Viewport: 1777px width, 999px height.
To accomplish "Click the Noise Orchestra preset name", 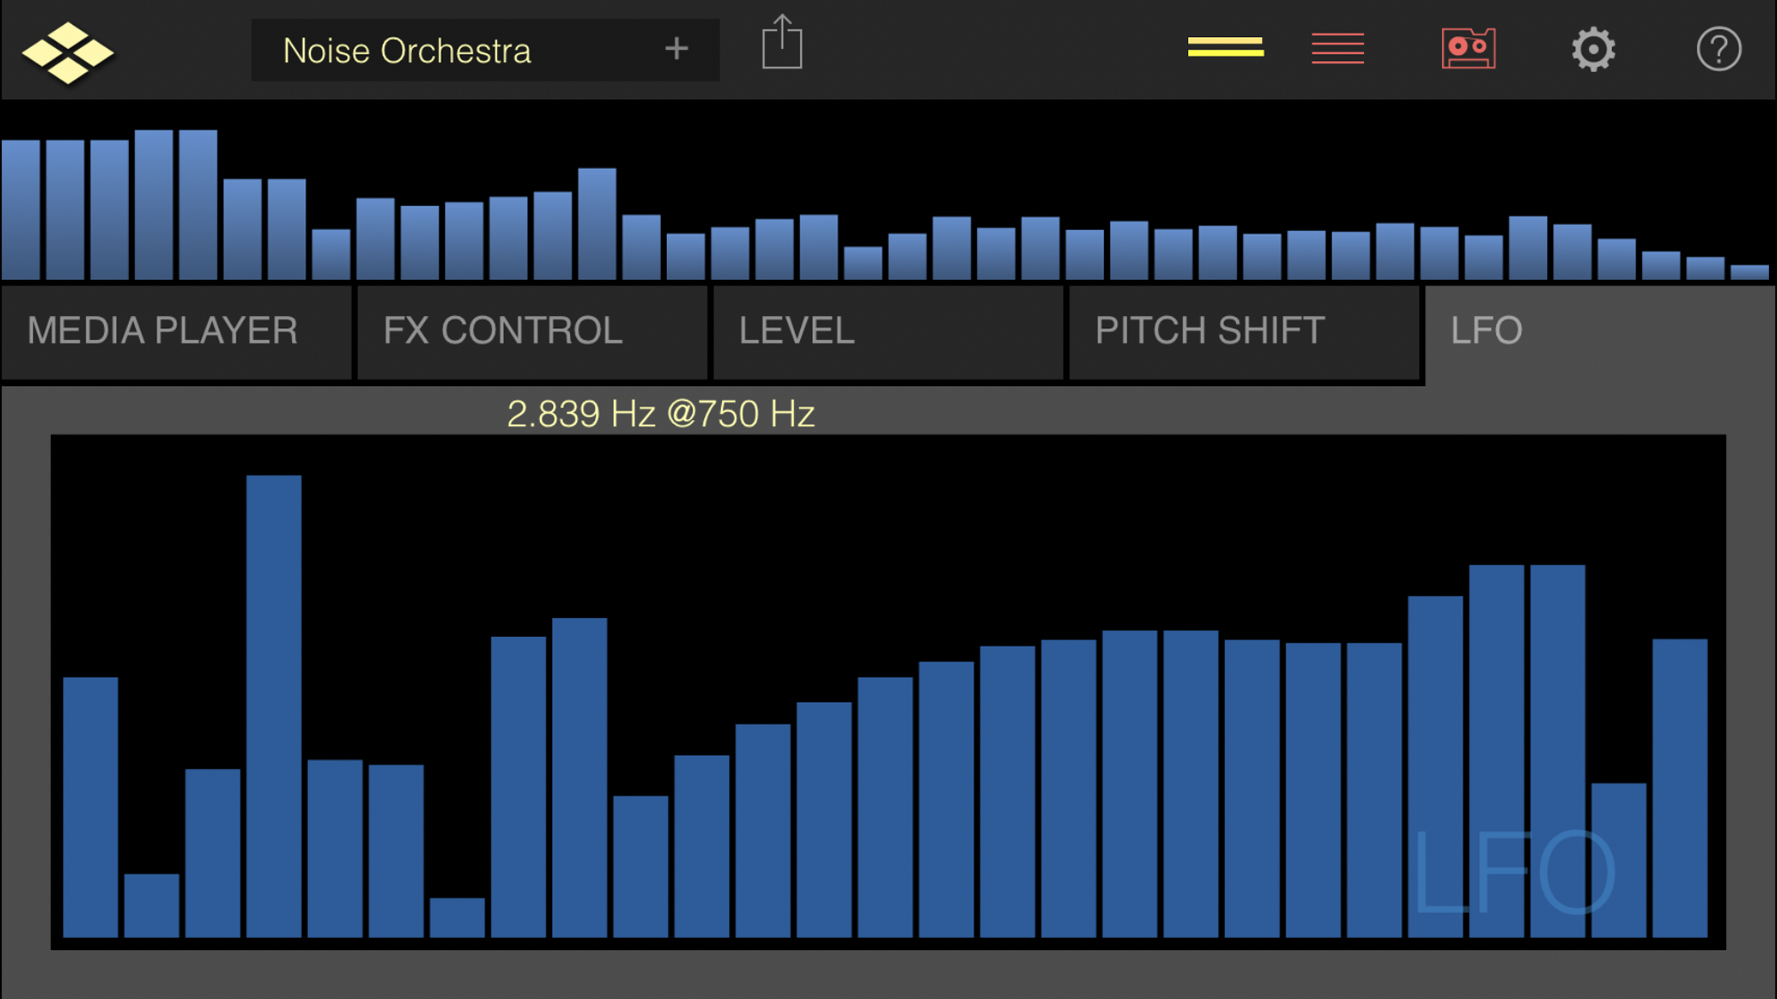I will pos(407,51).
